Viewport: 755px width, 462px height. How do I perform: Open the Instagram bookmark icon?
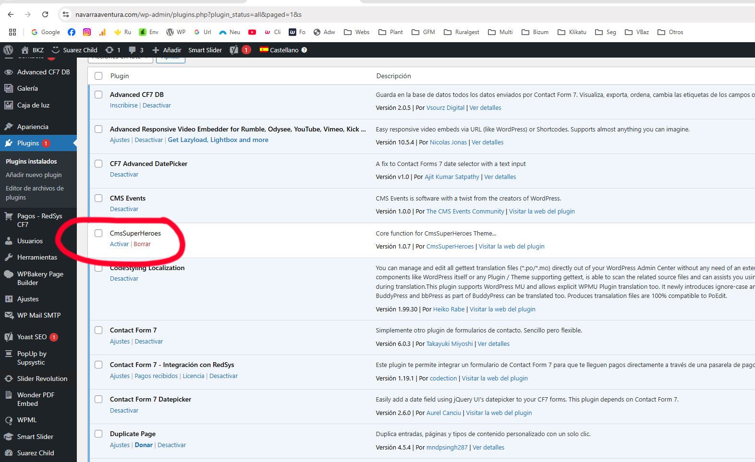pos(87,32)
